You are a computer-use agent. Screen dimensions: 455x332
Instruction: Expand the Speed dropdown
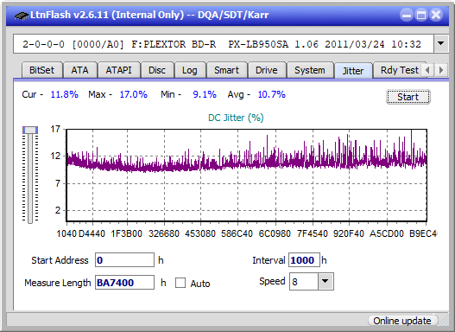point(325,282)
